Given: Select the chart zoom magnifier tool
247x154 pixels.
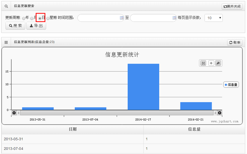Looking at the screenshot, I should pyautogui.click(x=218, y=63).
